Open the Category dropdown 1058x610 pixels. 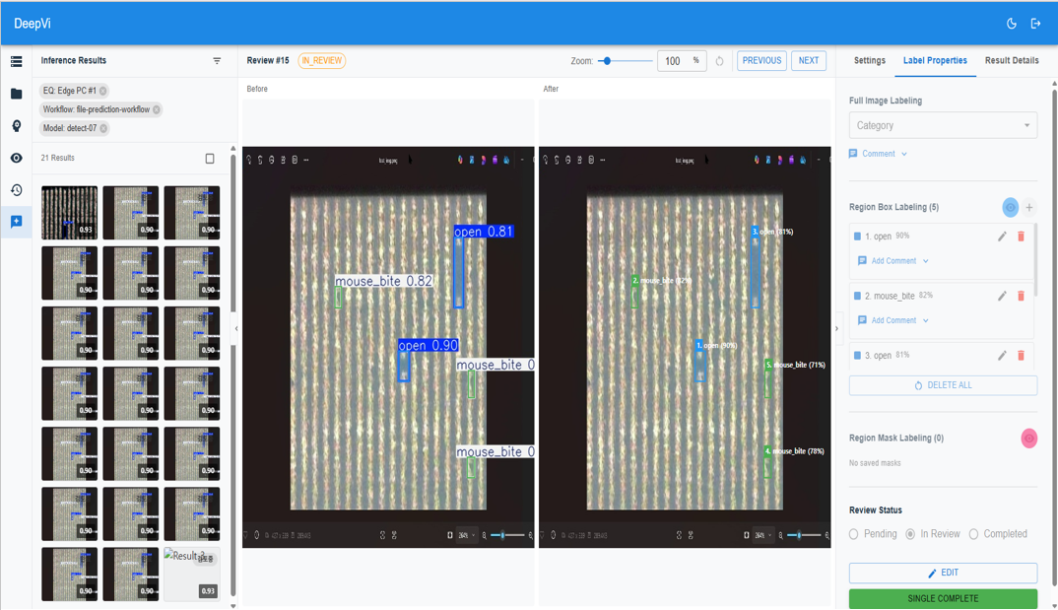click(942, 125)
